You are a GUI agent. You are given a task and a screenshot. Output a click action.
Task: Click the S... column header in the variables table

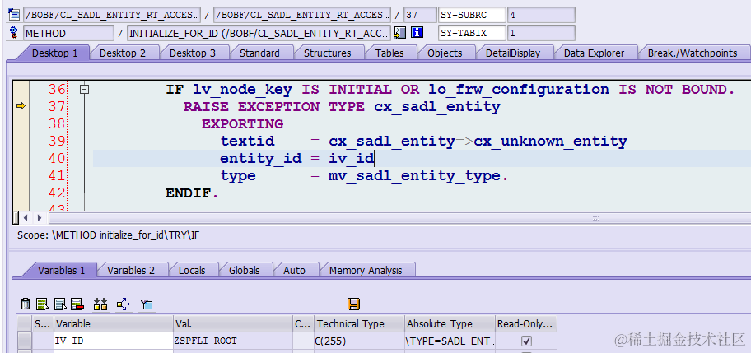click(x=43, y=324)
